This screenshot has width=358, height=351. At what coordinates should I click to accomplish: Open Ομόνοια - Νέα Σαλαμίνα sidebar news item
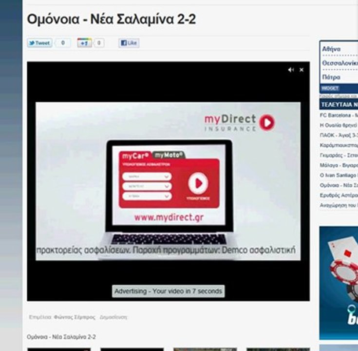[x=339, y=185]
